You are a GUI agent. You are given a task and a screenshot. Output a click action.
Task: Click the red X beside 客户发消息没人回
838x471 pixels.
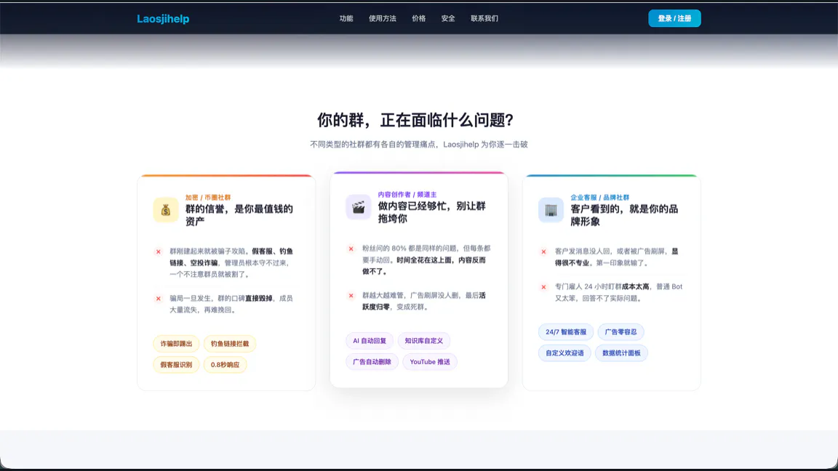coord(543,251)
